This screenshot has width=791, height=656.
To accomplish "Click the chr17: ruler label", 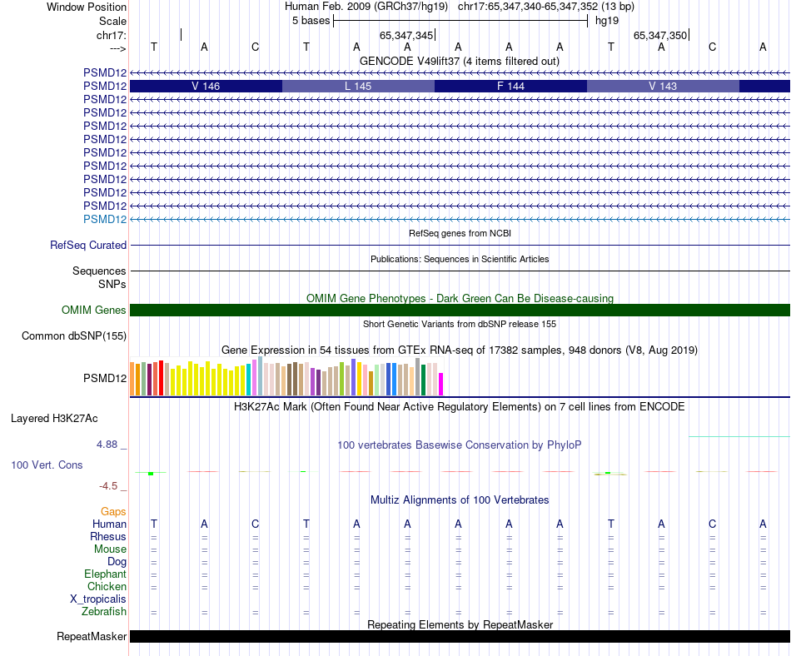I will (x=112, y=35).
